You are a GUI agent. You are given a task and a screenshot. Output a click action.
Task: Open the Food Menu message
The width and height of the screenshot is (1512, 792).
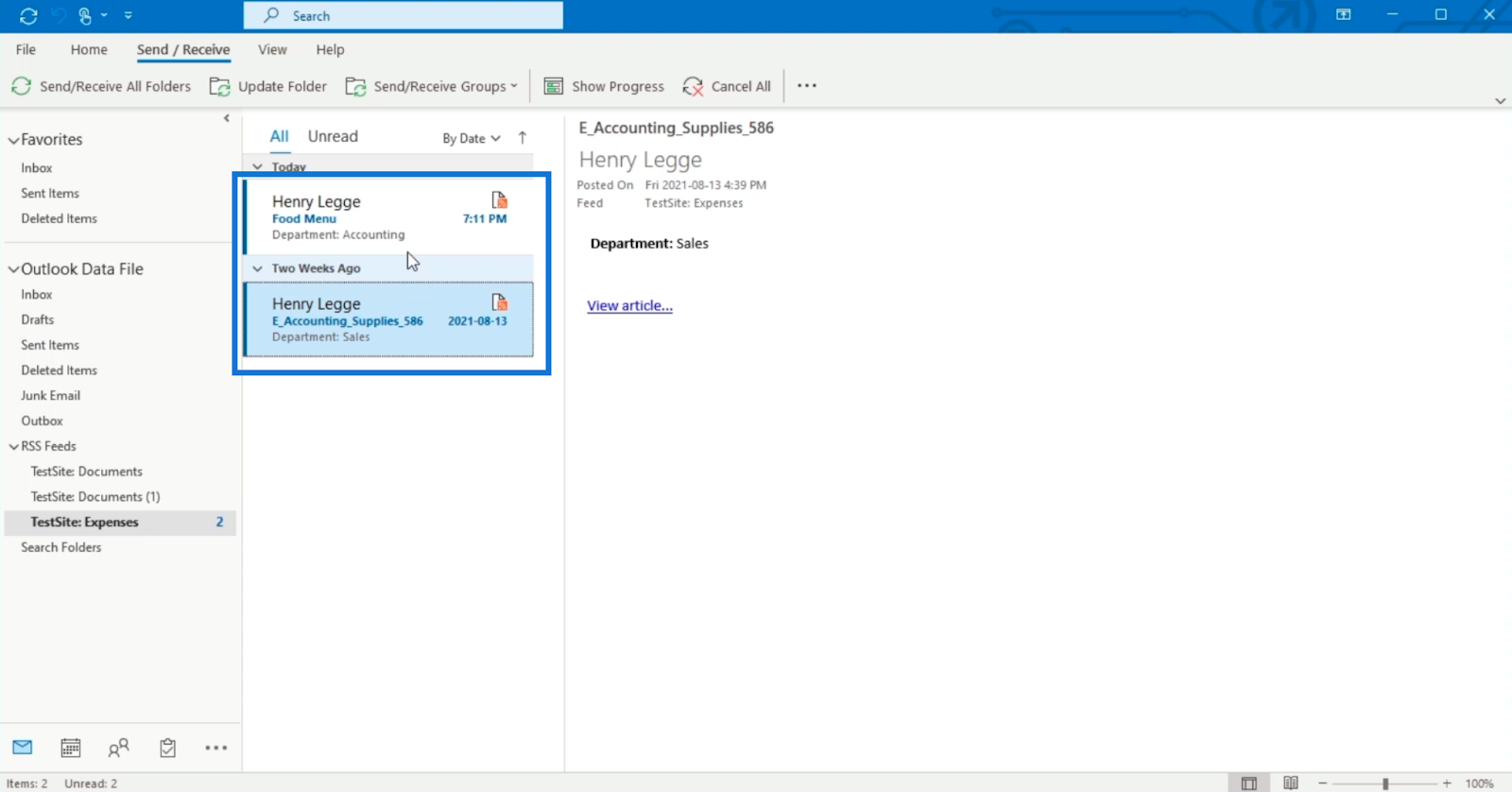coord(388,217)
